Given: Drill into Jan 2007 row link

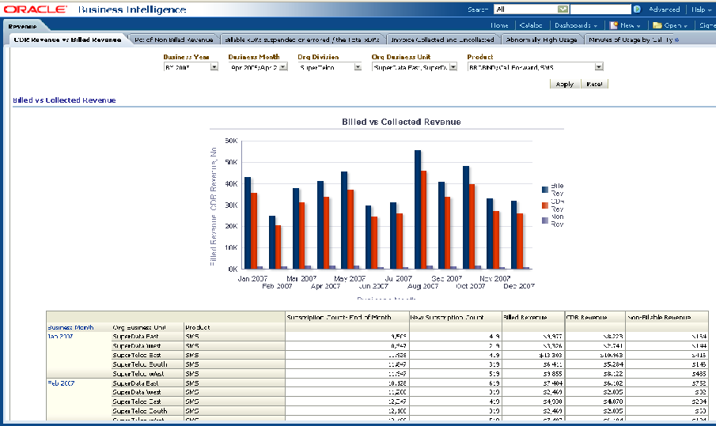Looking at the screenshot, I should coord(60,337).
